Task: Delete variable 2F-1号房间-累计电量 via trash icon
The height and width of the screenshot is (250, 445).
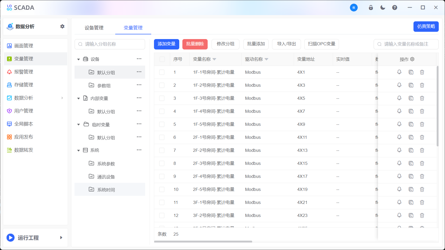Action: click(x=422, y=137)
